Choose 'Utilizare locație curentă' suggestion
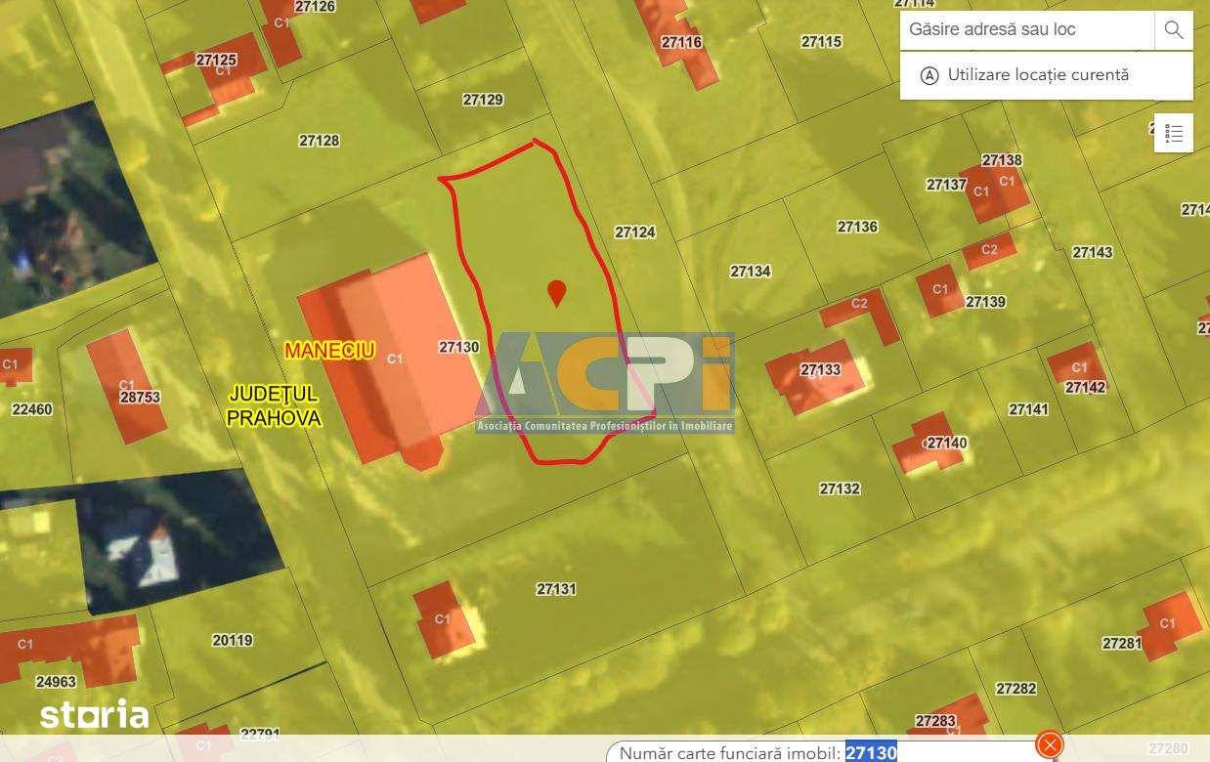Screen dimensions: 1210x762 coord(1046,75)
